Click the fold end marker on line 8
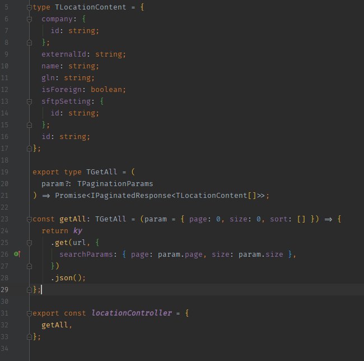364x361 pixels. (x=29, y=43)
